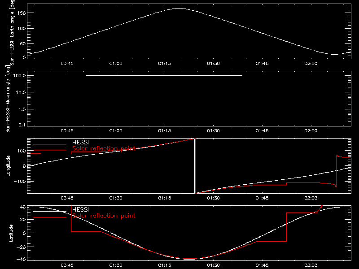Select the 100 tick on the Earth angle plot
This screenshot has width=359, height=269.
tap(22, 29)
